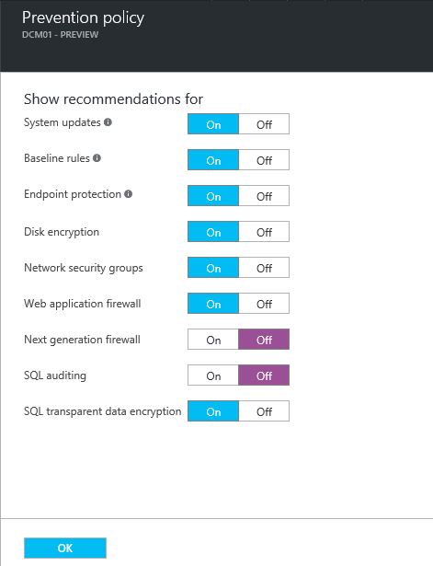Select On for SQL transparent data encryption

[213, 411]
